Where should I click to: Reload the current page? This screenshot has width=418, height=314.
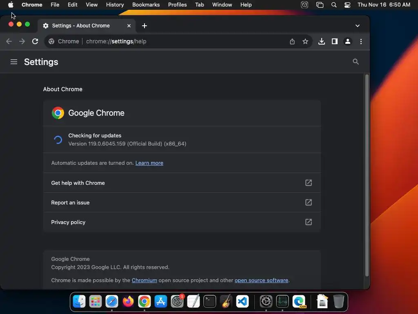coord(35,41)
